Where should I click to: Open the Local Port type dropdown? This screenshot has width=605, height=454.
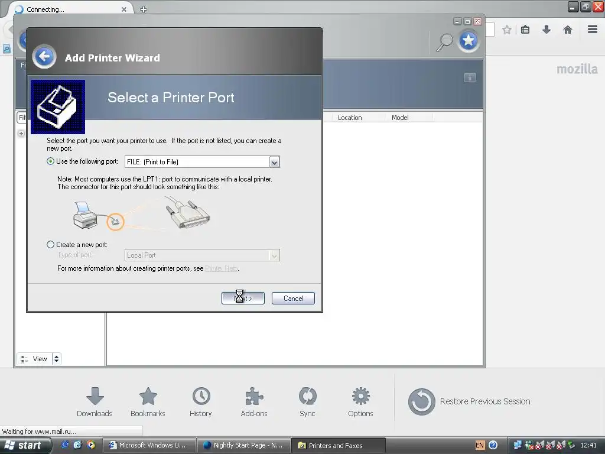tap(274, 255)
